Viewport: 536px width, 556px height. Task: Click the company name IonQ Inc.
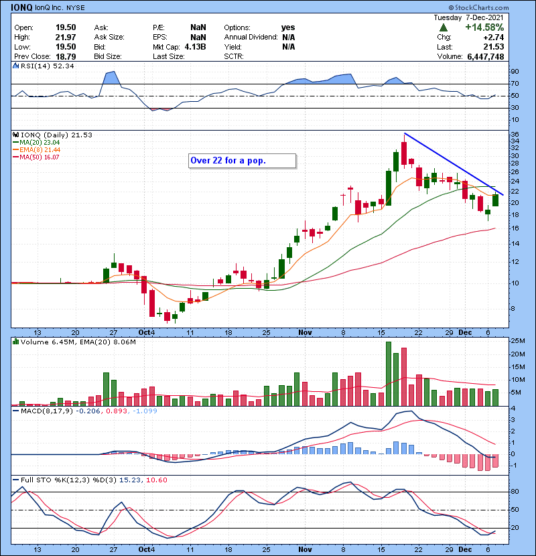point(50,8)
